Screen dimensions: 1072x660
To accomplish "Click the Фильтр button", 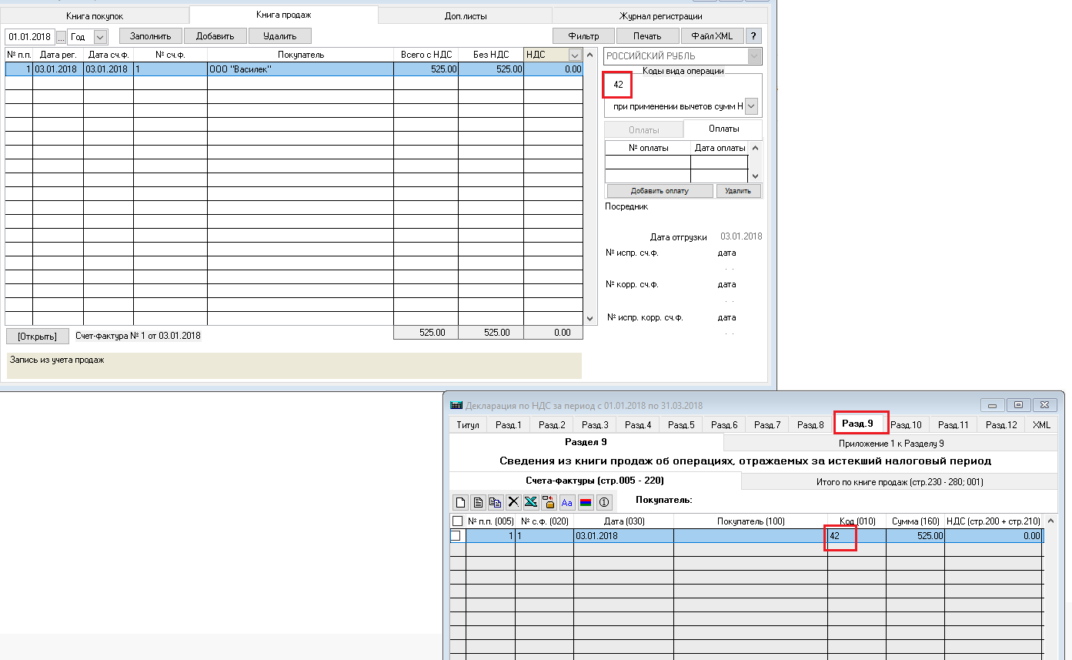I will pos(583,36).
